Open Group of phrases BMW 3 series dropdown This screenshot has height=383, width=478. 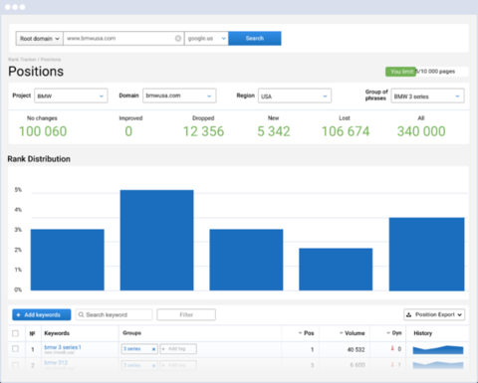click(427, 96)
